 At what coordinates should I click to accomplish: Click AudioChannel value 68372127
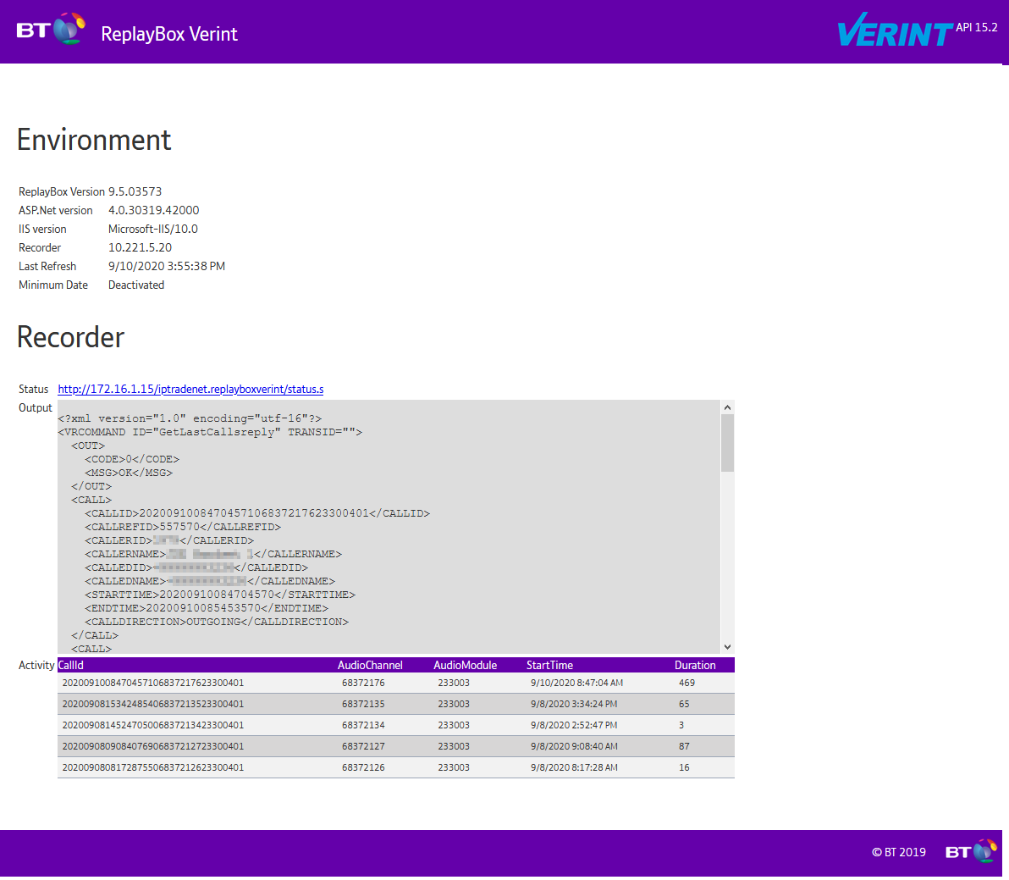point(364,747)
